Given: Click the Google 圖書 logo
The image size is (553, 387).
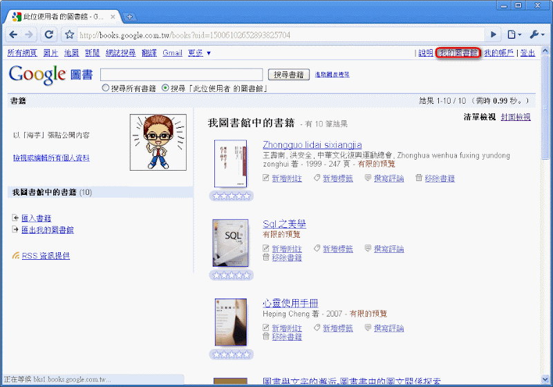Looking at the screenshot, I should click(x=50, y=75).
